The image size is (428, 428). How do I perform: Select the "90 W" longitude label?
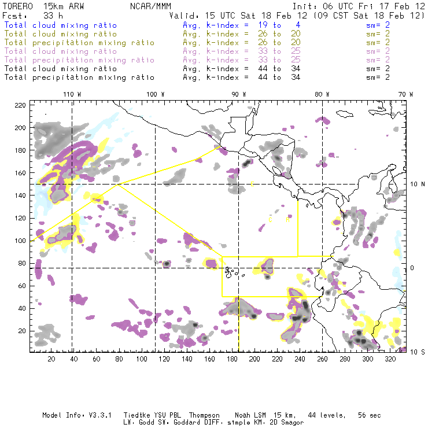coord(238,94)
